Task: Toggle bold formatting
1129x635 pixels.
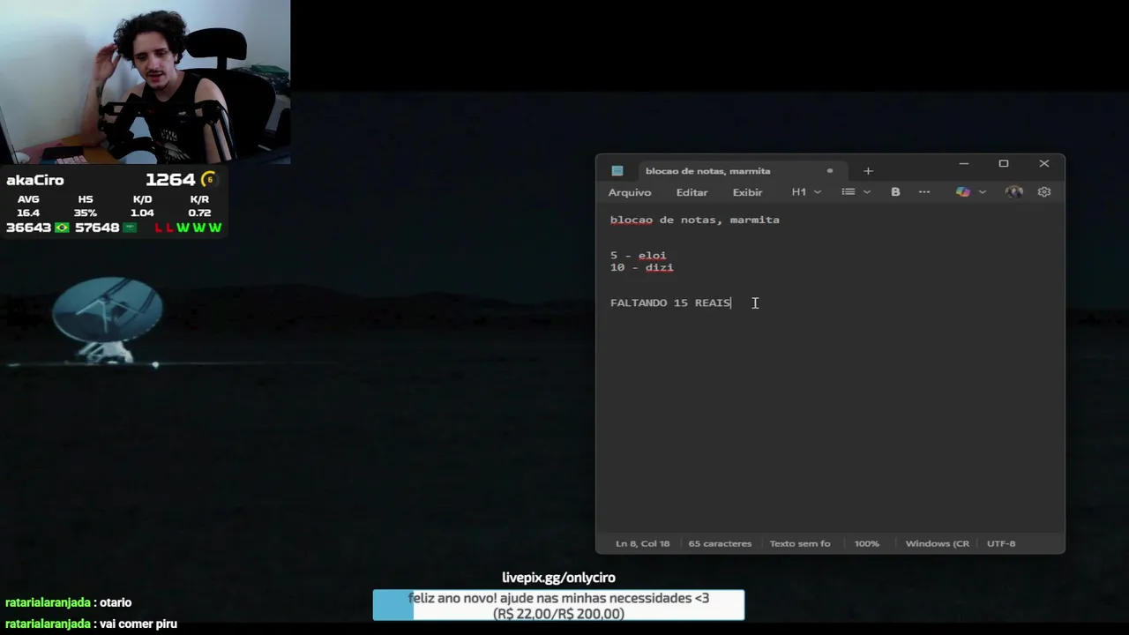Action: pyautogui.click(x=895, y=192)
